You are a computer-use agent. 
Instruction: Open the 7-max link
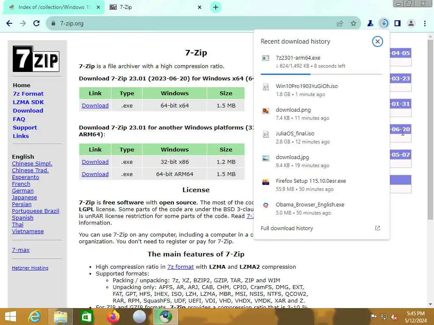pos(21,250)
